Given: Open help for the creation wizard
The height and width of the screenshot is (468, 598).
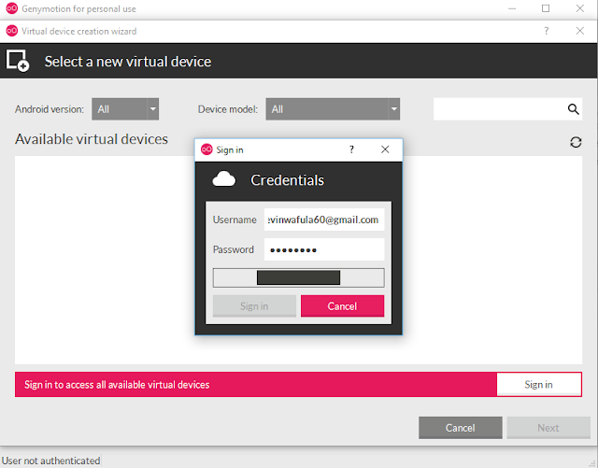Looking at the screenshot, I should 546,31.
